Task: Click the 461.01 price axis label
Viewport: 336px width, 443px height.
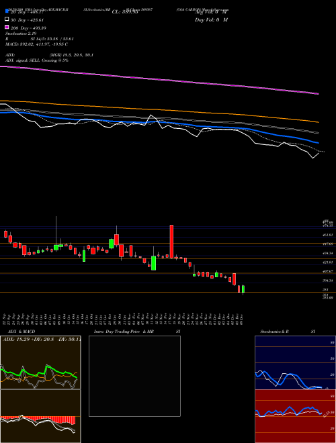Action: click(329, 235)
